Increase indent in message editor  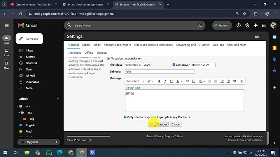click(228, 81)
